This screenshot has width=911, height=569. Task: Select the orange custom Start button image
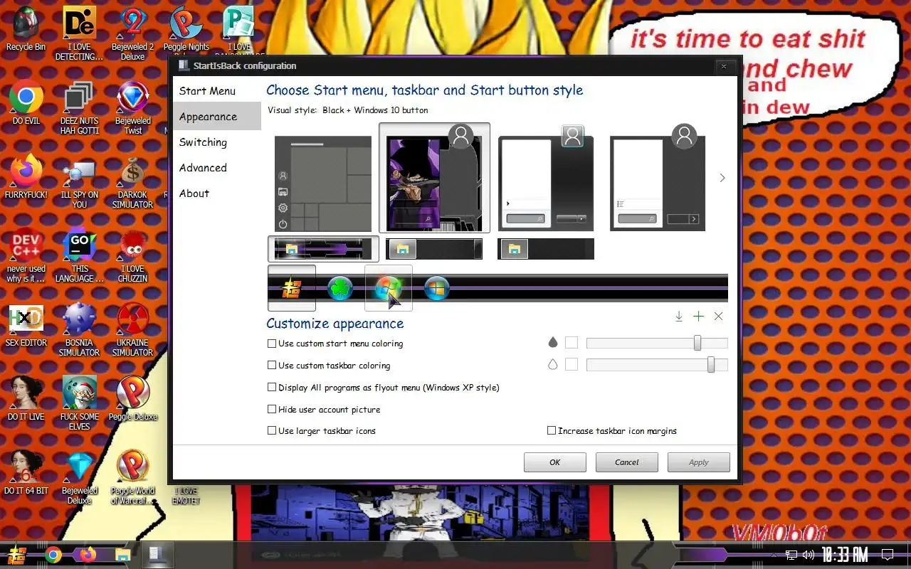(292, 288)
